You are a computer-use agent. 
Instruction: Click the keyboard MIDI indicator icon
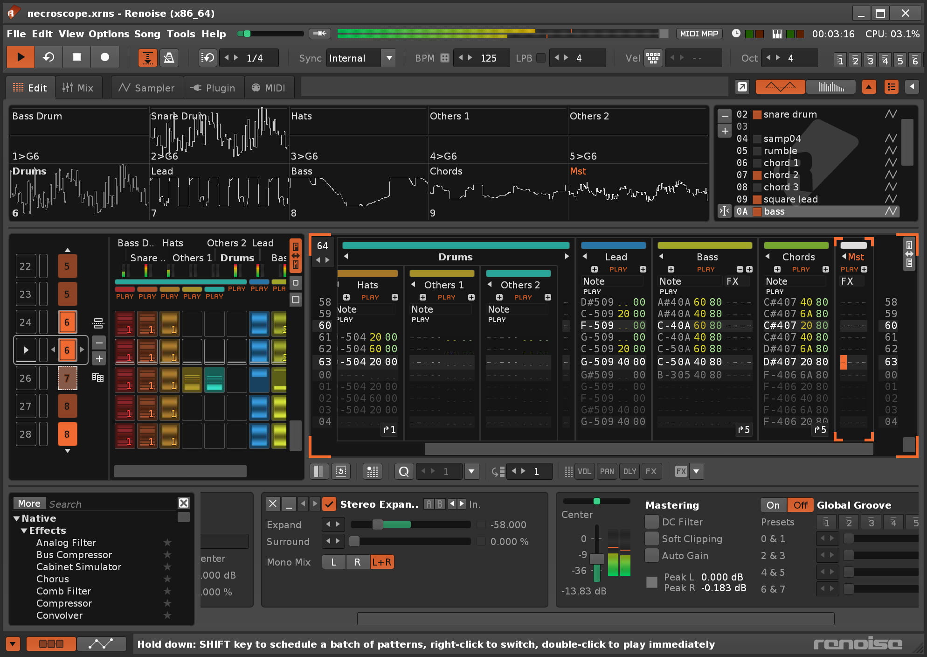tap(777, 34)
